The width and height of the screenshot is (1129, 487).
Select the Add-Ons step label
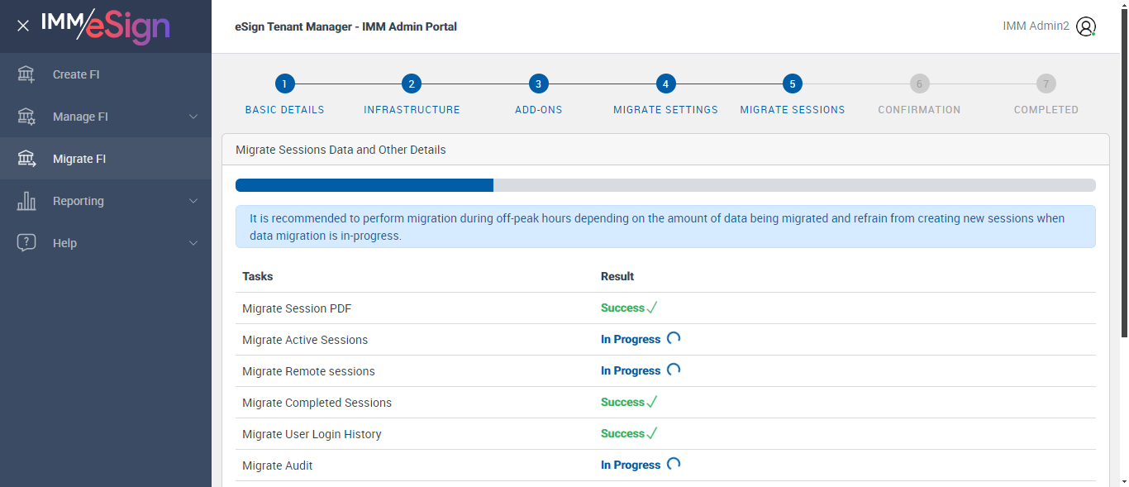pyautogui.click(x=539, y=110)
